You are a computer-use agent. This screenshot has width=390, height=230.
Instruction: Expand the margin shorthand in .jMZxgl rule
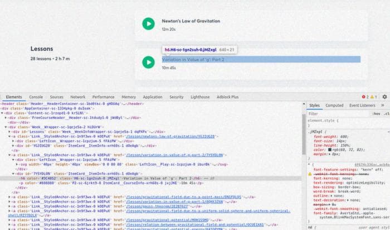click(x=330, y=154)
